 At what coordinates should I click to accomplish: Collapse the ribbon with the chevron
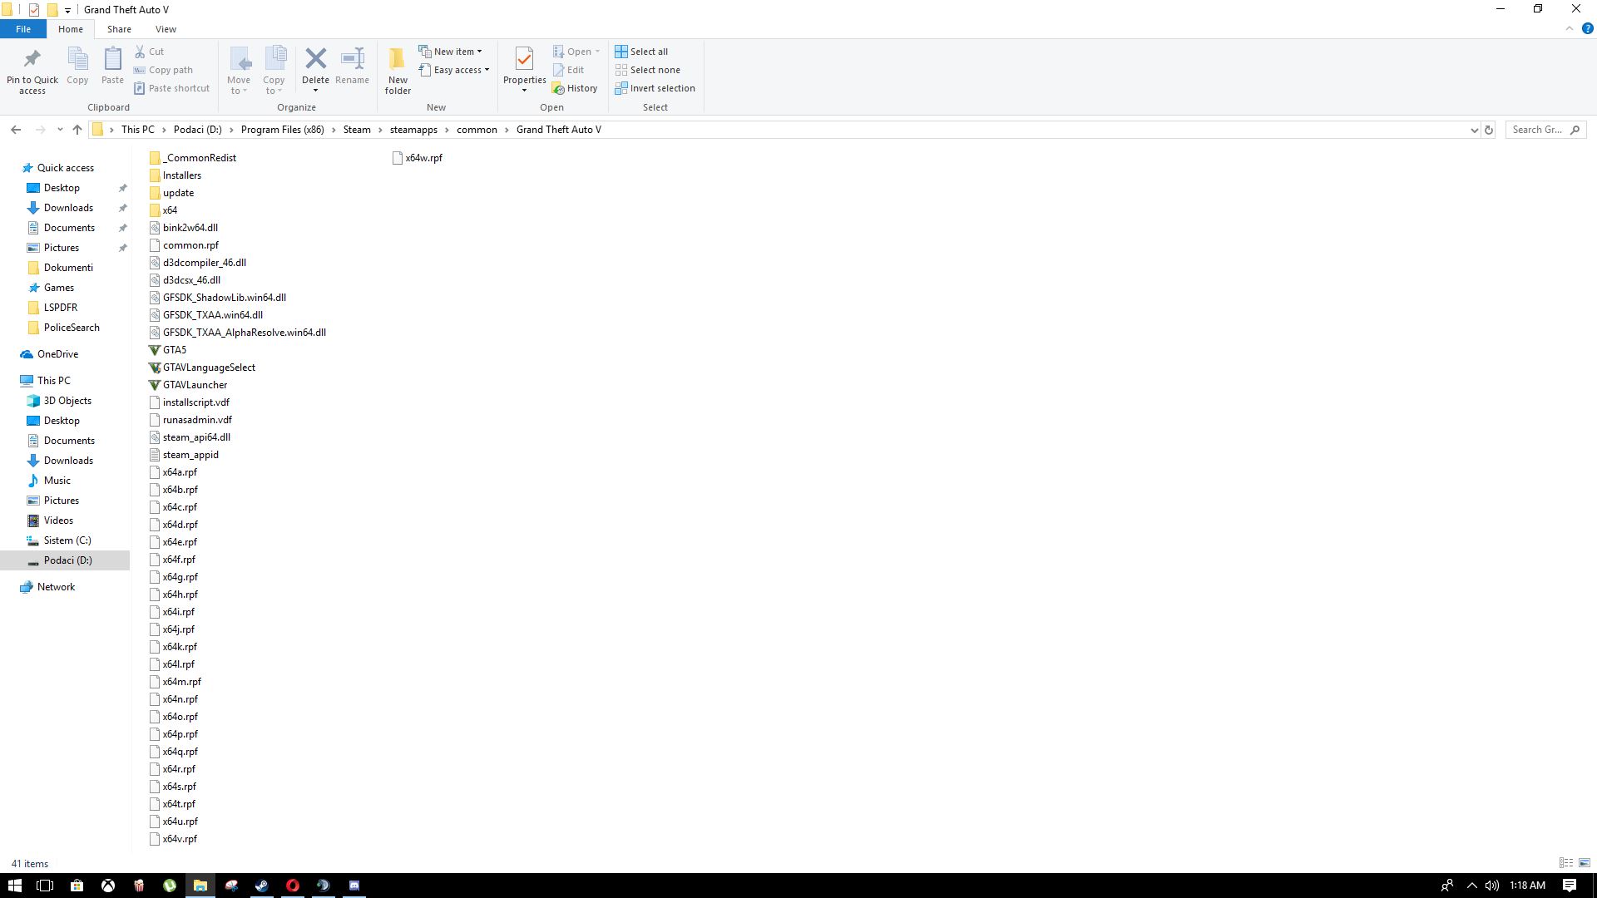tap(1570, 28)
